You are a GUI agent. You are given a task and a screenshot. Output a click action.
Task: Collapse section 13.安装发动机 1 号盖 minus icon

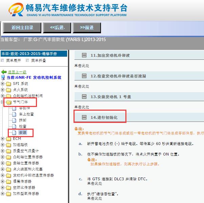coord(84,97)
